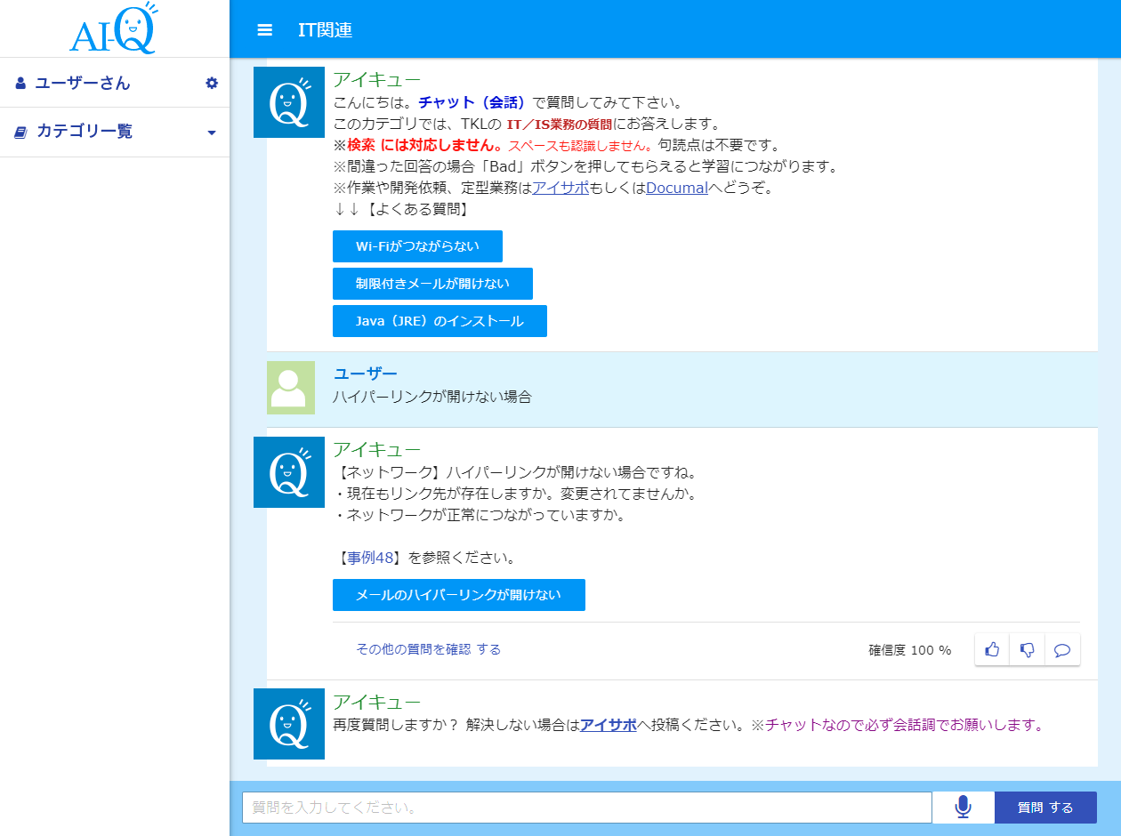Start voice input with microphone icon
1121x836 pixels.
[x=963, y=808]
